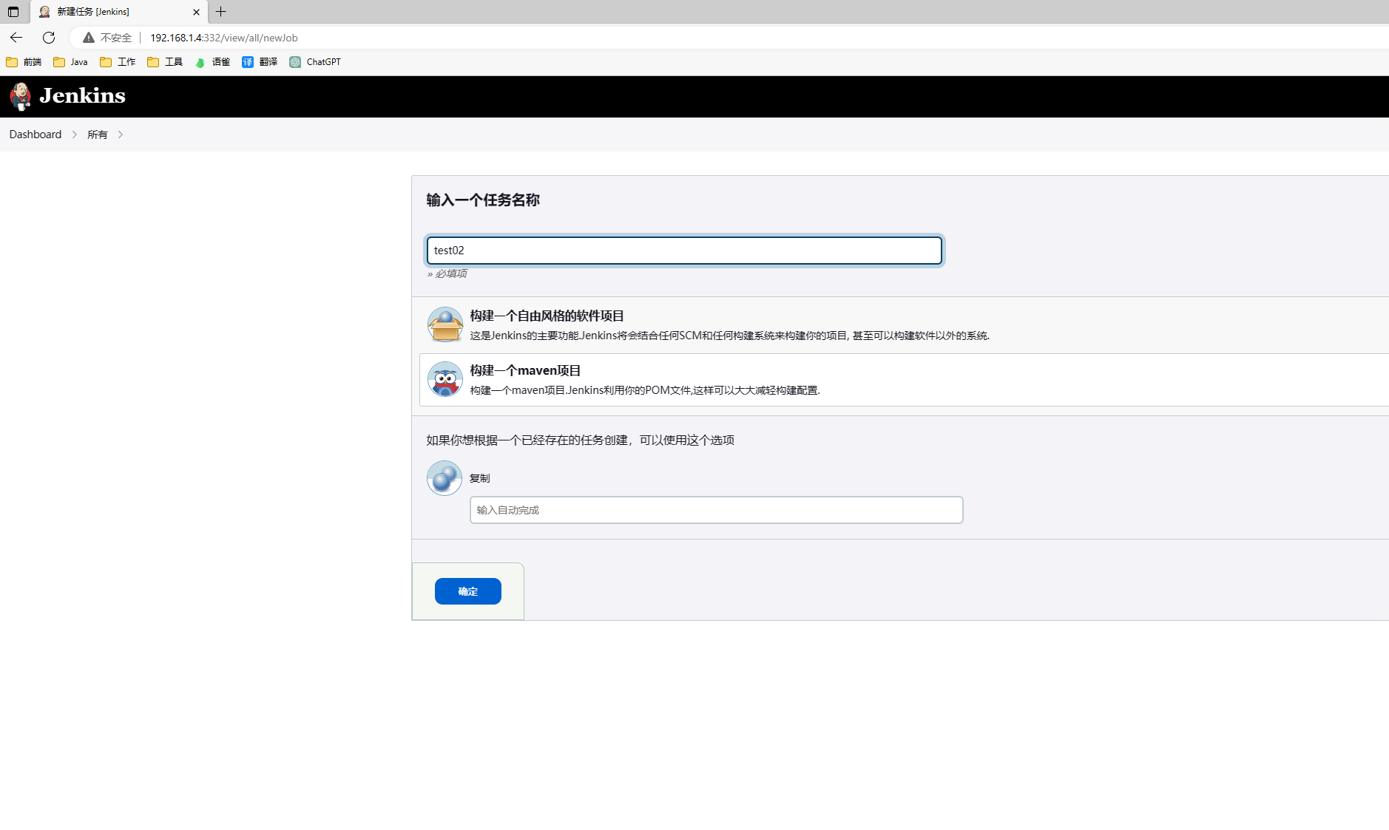
Task: Open the Dashboard breadcrumb link
Action: (36, 135)
